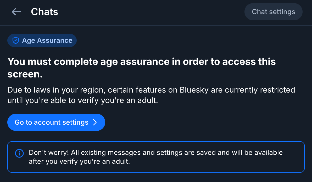The height and width of the screenshot is (182, 312).
Task: Select the Chats page title
Action: tap(44, 12)
